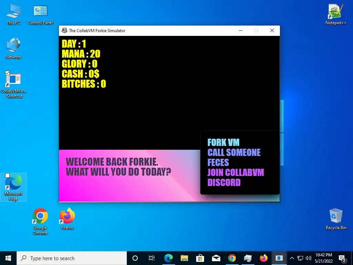Click the DAY : 1 counter text
The image size is (353, 265).
[74, 44]
